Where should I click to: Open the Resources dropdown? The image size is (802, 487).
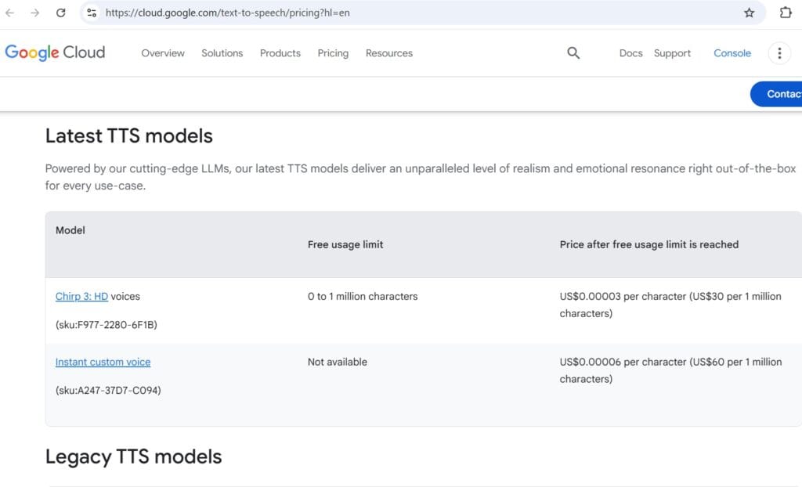388,53
